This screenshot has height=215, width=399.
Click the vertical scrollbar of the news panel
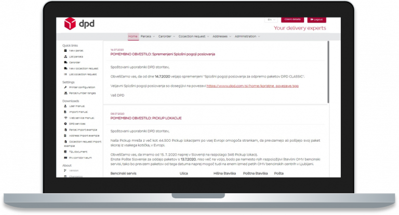tap(328, 72)
